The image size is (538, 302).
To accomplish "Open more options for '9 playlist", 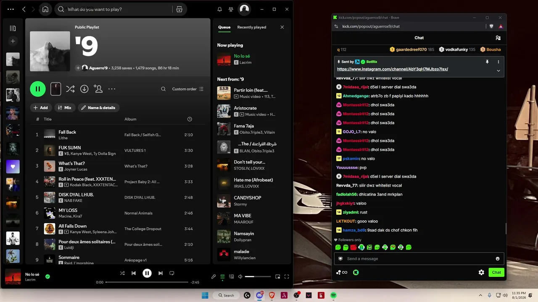I will coord(112,89).
